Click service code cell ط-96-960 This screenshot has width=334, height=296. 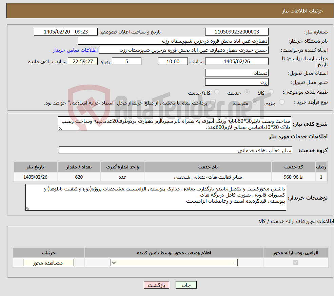click(x=293, y=177)
